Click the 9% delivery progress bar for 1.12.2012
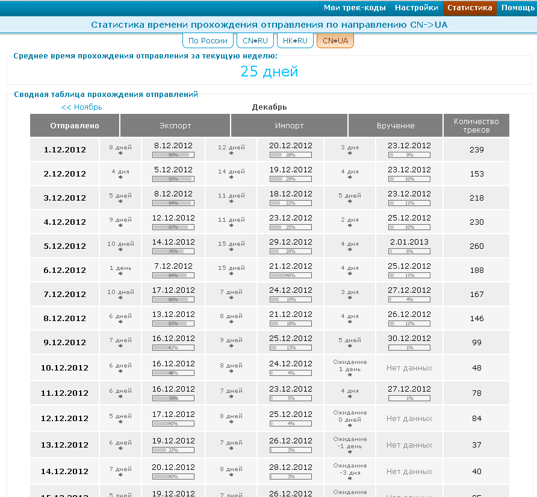The image size is (537, 497). click(x=409, y=155)
